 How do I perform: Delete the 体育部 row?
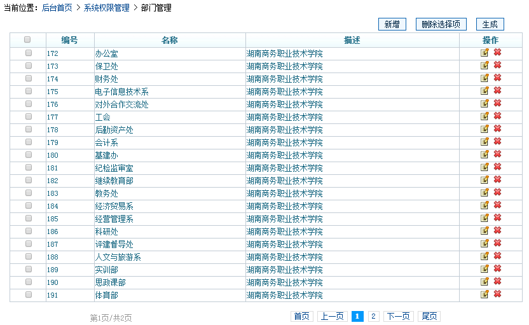pyautogui.click(x=497, y=294)
